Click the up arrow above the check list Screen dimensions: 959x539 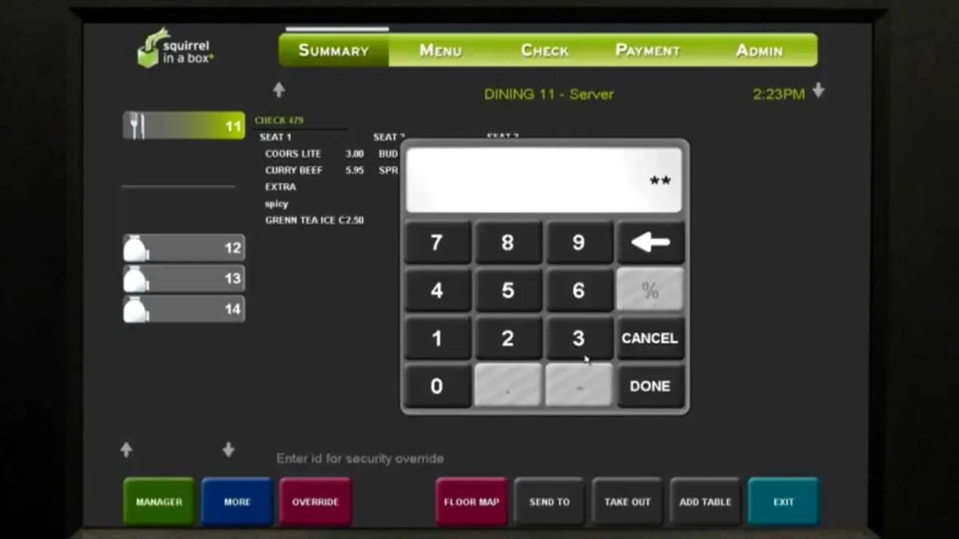click(x=279, y=90)
